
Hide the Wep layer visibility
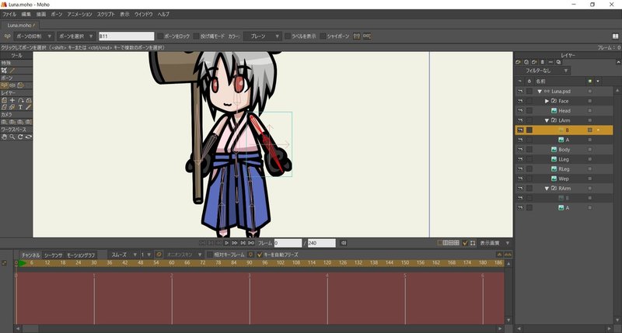pyautogui.click(x=520, y=179)
